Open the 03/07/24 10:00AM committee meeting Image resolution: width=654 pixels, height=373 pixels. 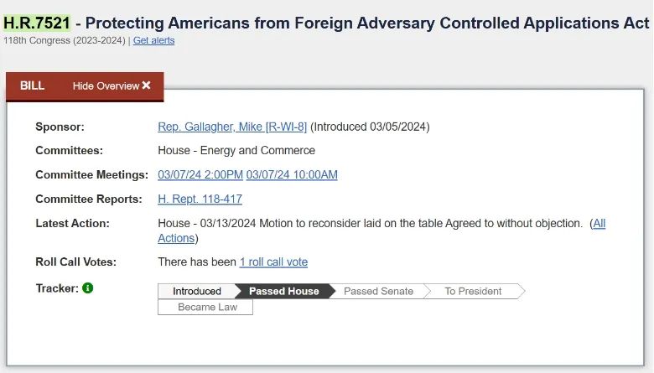(292, 174)
